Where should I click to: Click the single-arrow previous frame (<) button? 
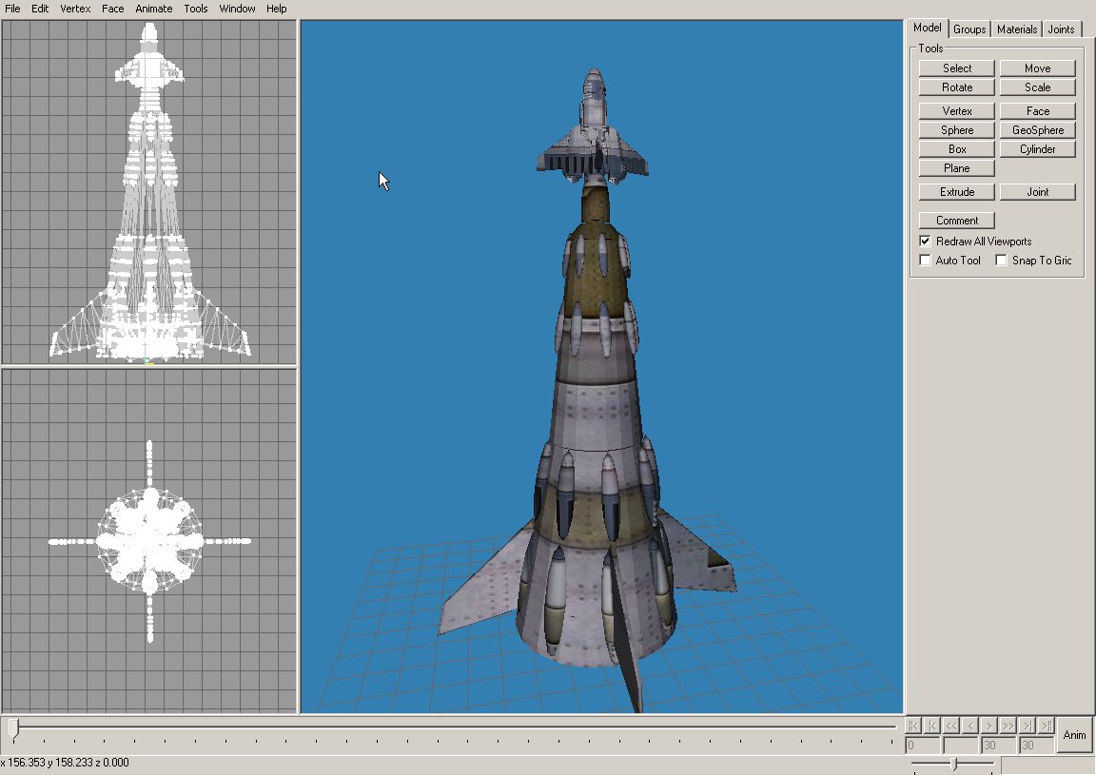(970, 726)
